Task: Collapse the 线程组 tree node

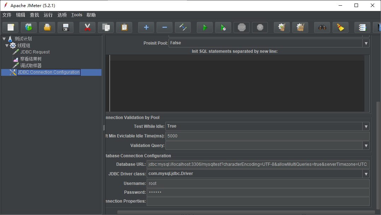Action: click(7, 46)
